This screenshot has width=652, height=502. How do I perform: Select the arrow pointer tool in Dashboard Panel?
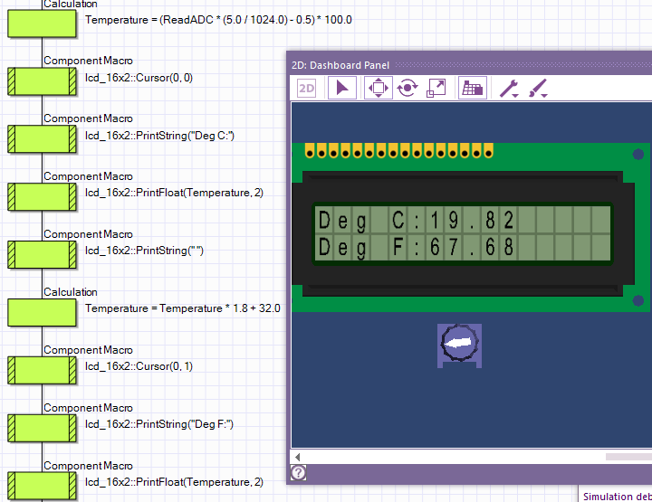coord(341,88)
